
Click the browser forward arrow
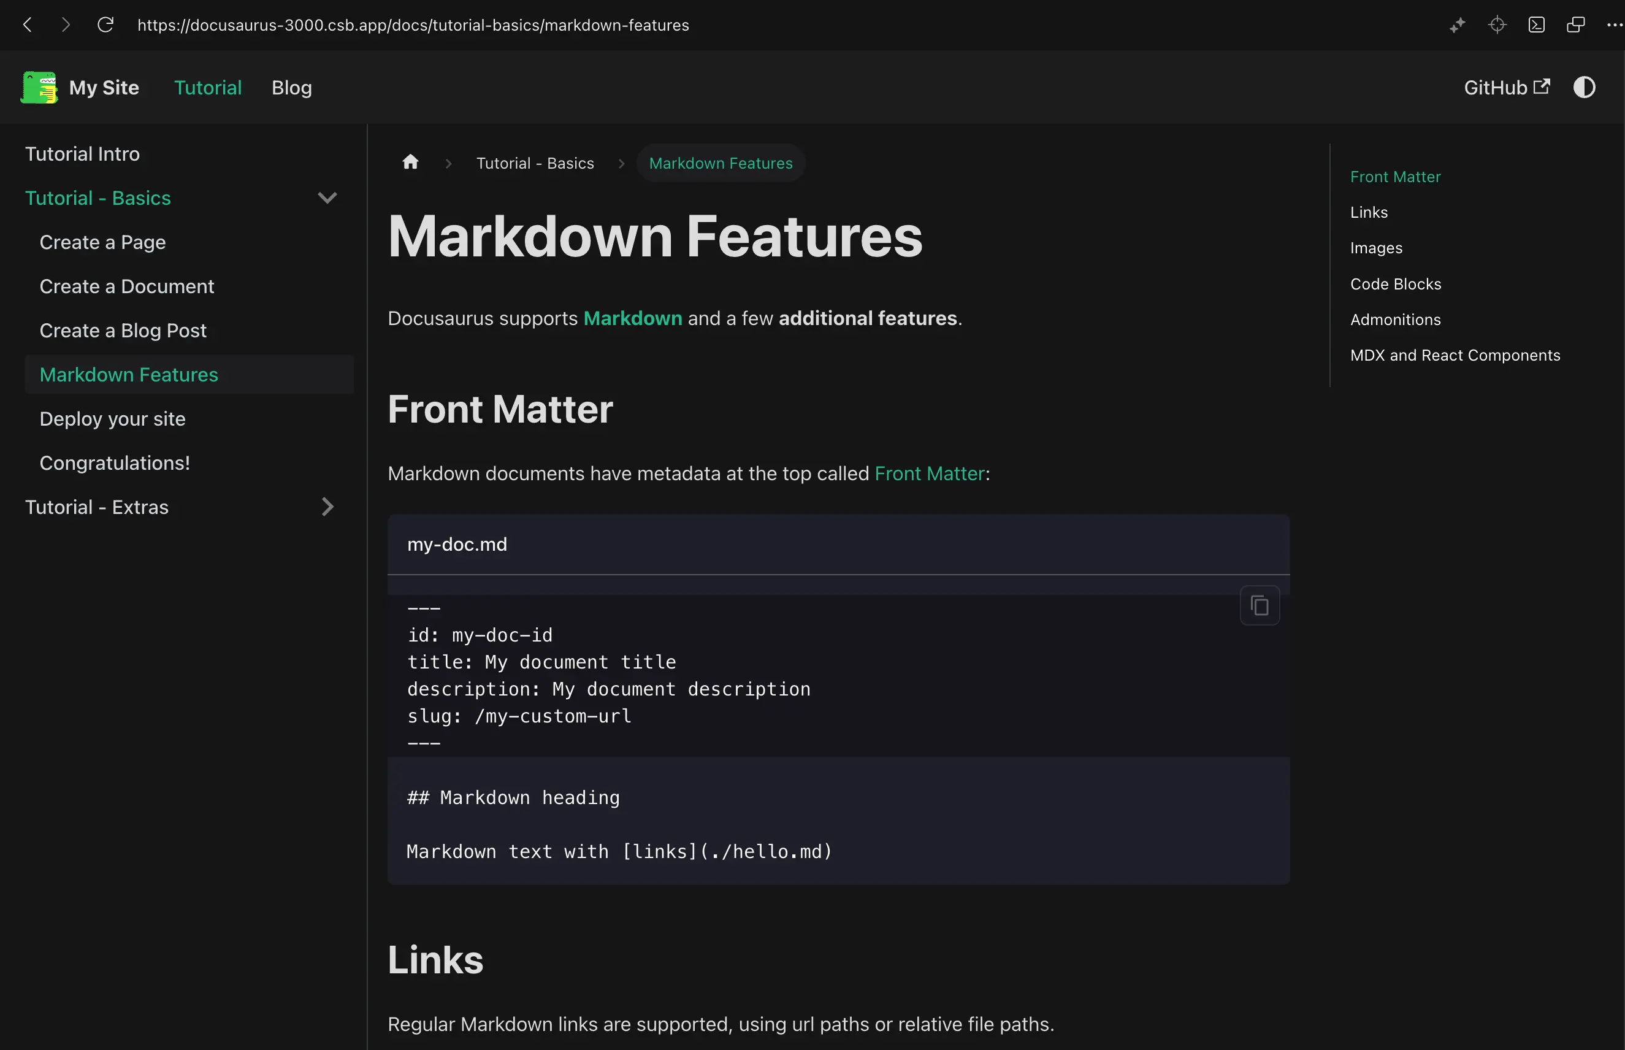click(66, 25)
